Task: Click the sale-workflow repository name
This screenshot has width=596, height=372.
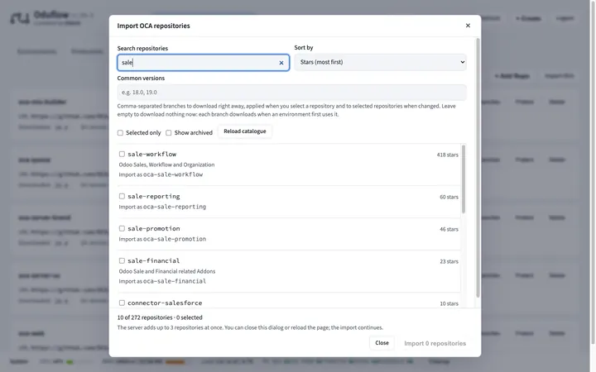Action: (152, 154)
